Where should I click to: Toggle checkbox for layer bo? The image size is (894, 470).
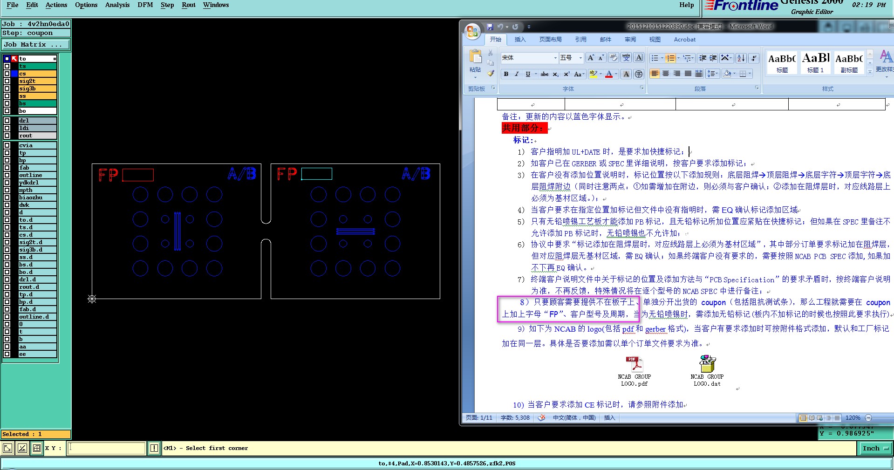[7, 111]
